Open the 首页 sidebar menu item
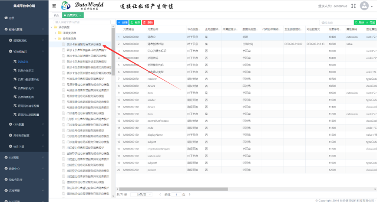Screen dimensions: 377x202 (24, 18)
